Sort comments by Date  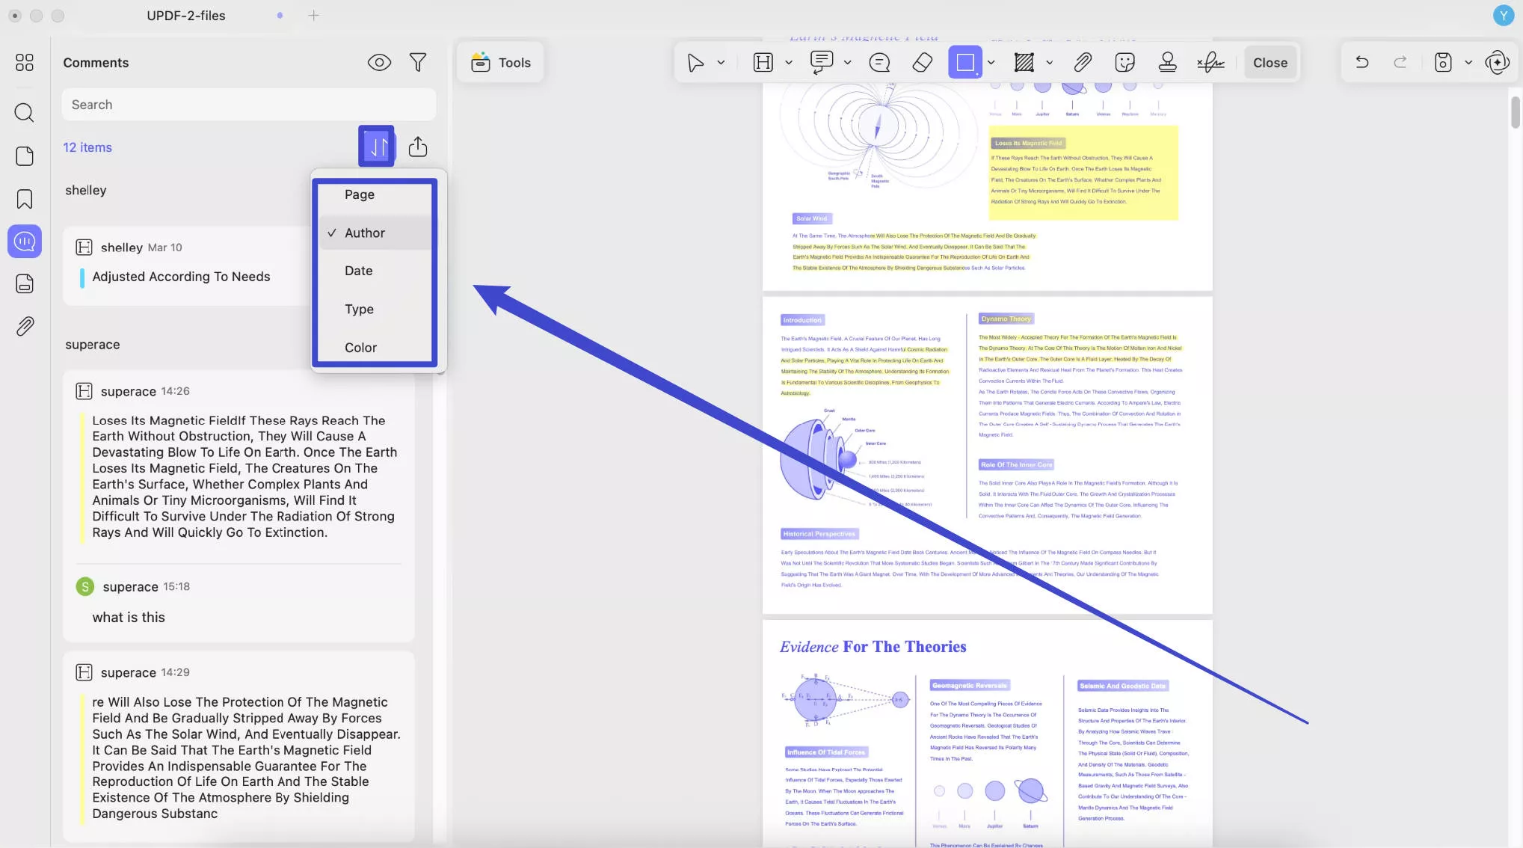(x=375, y=271)
